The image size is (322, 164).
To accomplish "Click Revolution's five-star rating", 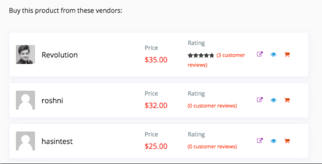I will (201, 55).
